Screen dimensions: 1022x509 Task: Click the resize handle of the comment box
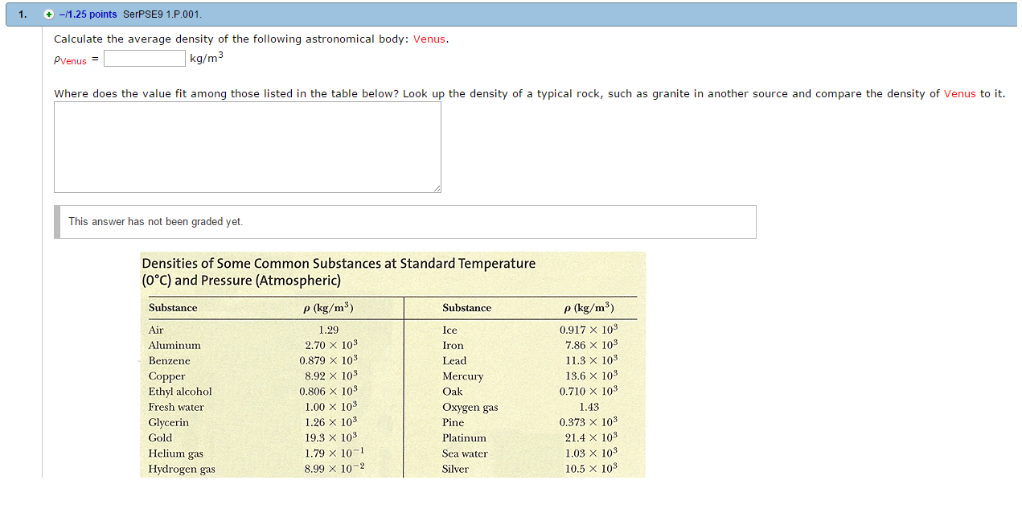point(438,189)
